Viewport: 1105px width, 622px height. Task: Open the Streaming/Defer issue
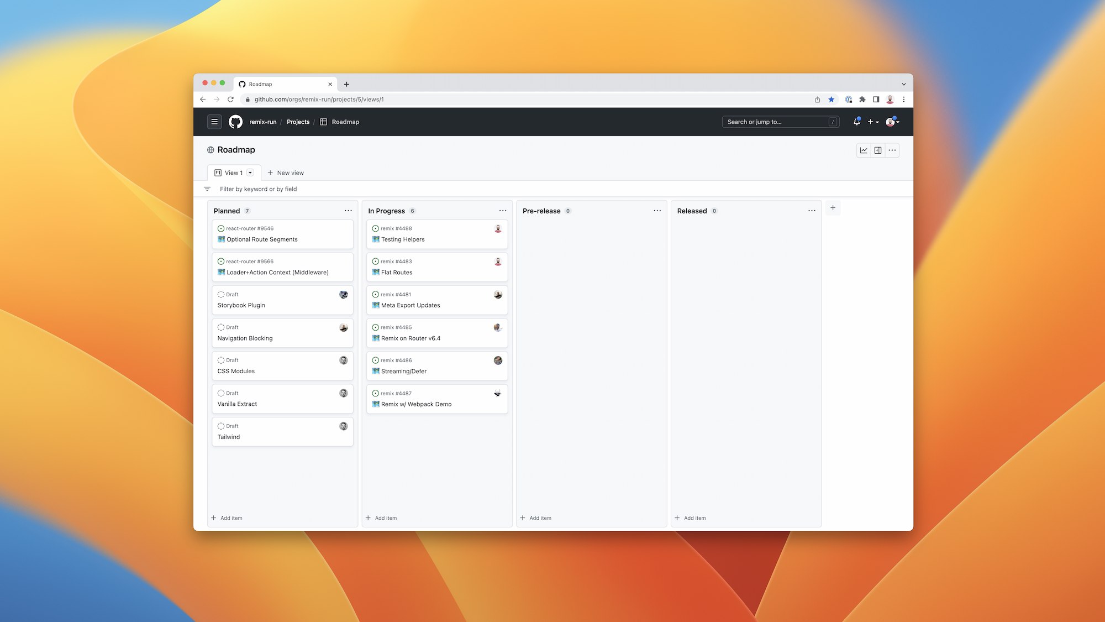click(x=404, y=372)
